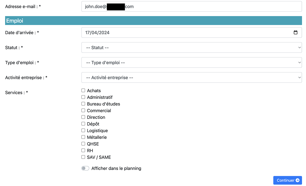Check the Achats service checkbox
This screenshot has width=306, height=186.
pos(83,91)
